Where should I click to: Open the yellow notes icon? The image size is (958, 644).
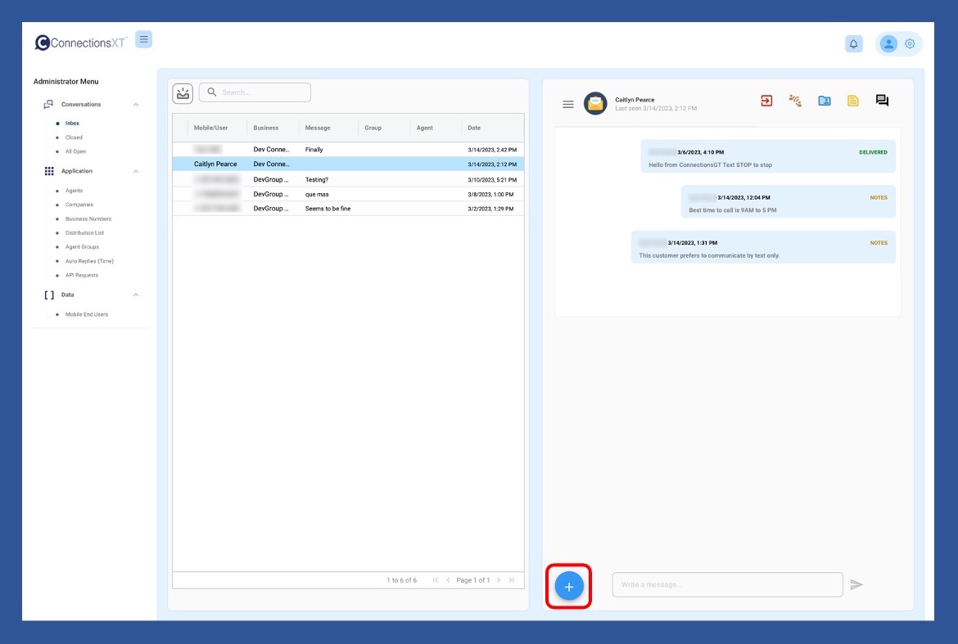[x=853, y=101]
